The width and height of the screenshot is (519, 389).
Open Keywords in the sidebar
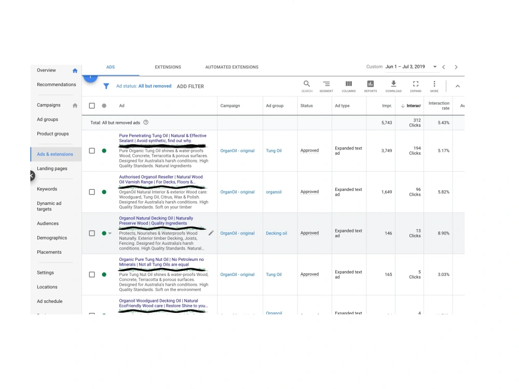pos(47,189)
